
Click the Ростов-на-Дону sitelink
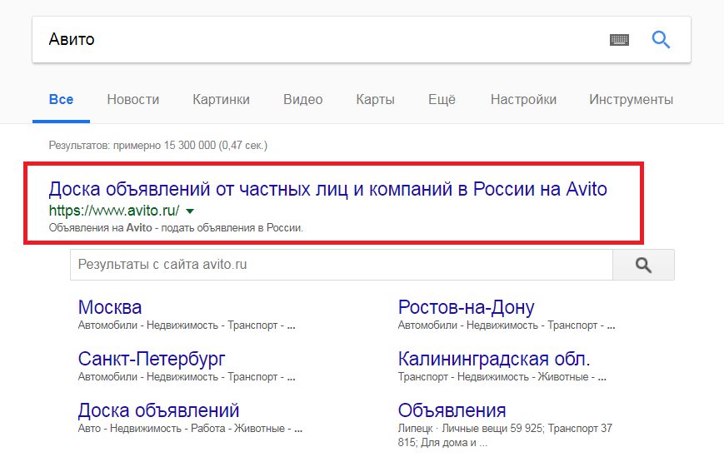point(467,307)
